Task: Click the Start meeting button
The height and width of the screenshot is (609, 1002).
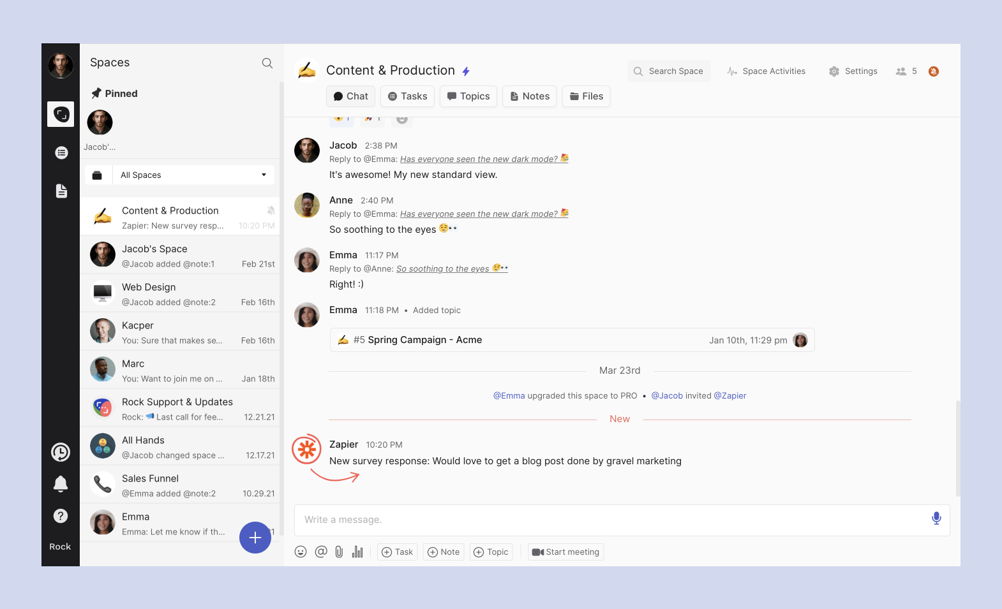Action: (x=565, y=552)
